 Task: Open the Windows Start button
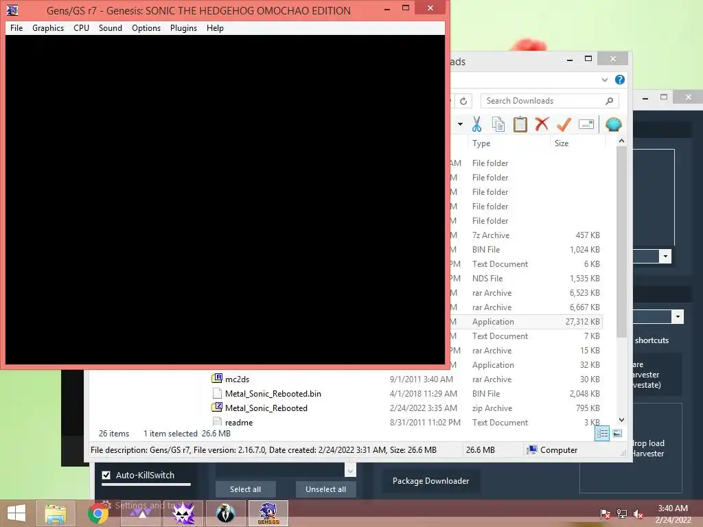pos(16,513)
